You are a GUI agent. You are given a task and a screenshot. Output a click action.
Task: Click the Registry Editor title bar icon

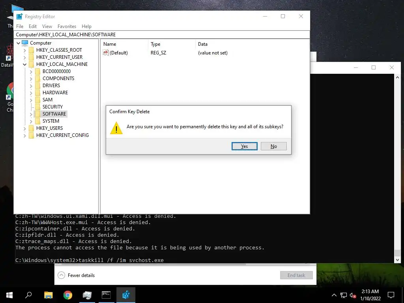point(19,17)
